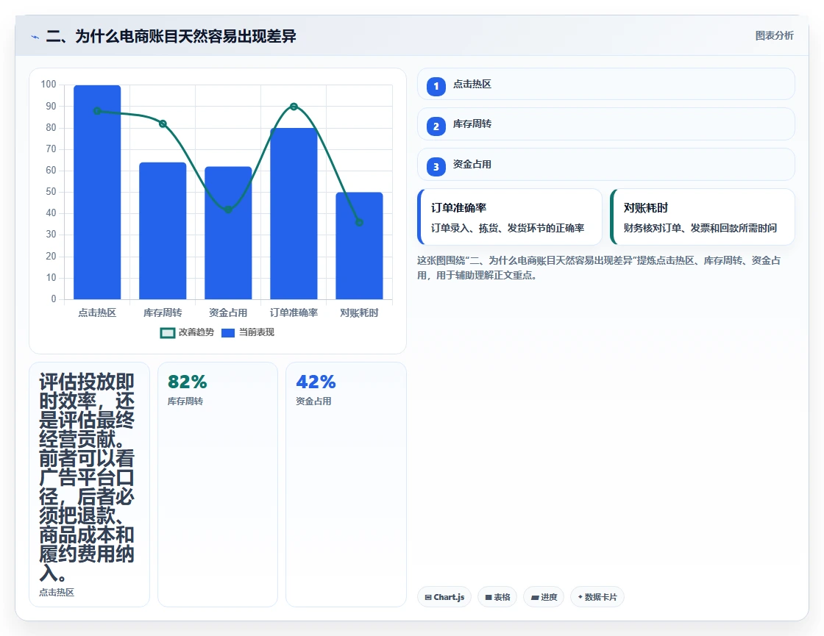Select the 表格 tag button

tap(497, 597)
